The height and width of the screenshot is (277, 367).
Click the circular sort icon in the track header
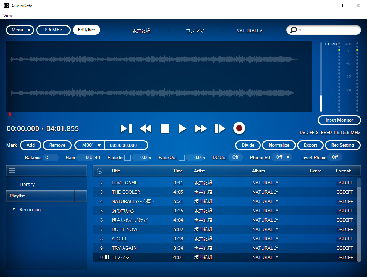99,171
